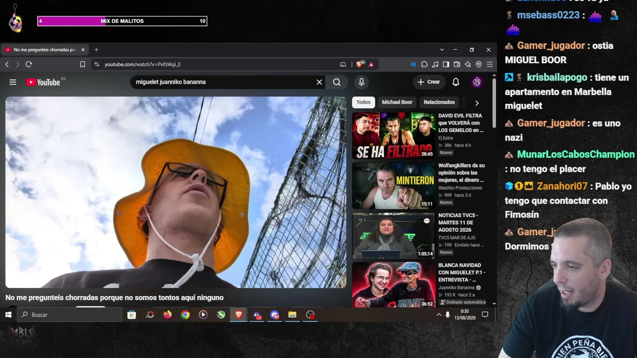Image resolution: width=637 pixels, height=358 pixels.
Task: Click the picture-in-picture icon in address bar
Action: point(343,64)
